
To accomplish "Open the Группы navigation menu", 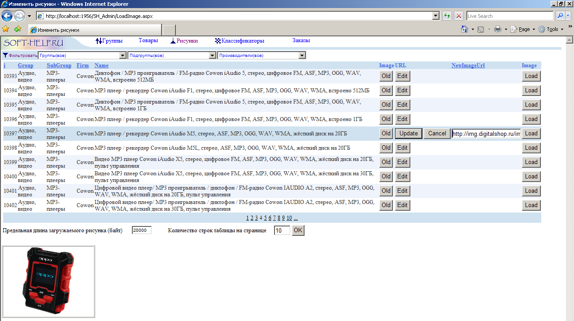I will 109,41.
